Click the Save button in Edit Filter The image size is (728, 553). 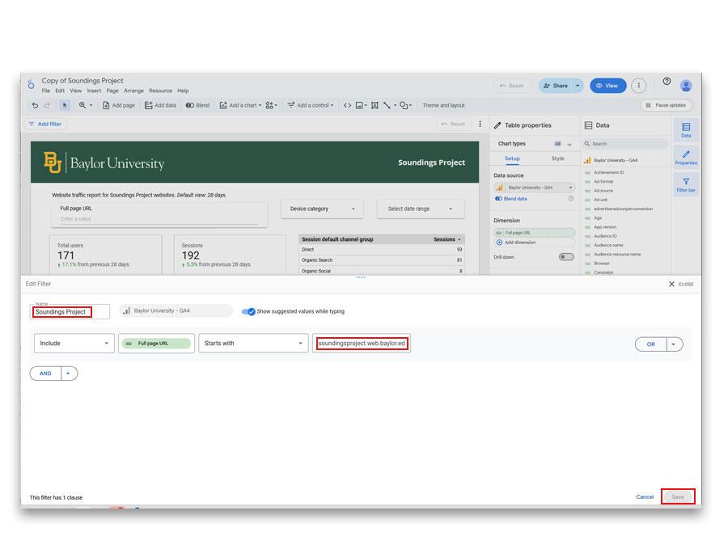click(x=678, y=497)
